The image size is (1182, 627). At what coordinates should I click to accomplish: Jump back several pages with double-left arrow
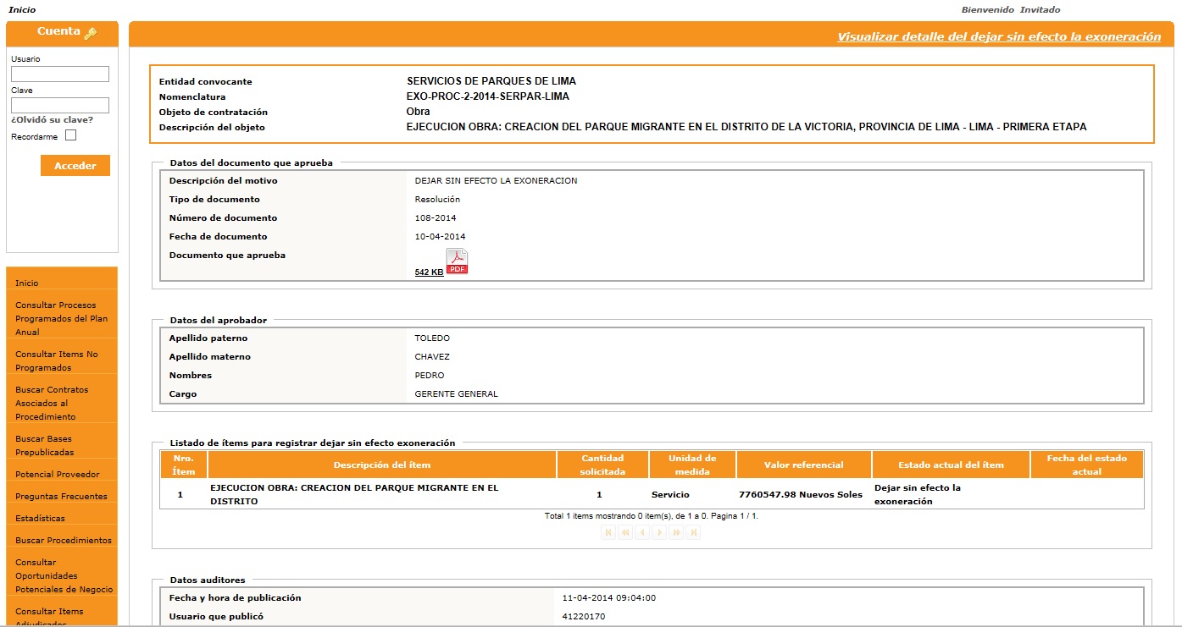pos(625,532)
